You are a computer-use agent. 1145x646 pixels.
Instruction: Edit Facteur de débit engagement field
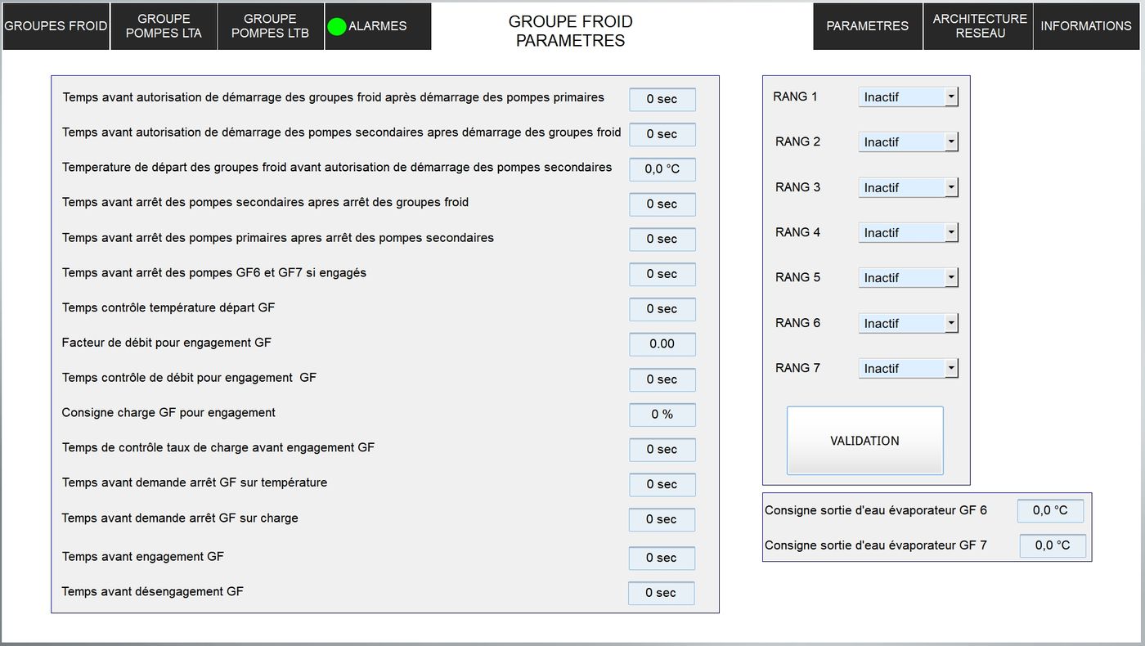(x=662, y=344)
